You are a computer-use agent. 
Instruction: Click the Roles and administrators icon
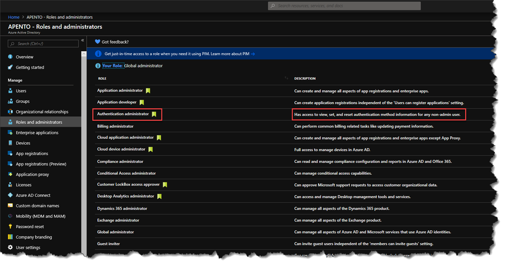pos(10,122)
